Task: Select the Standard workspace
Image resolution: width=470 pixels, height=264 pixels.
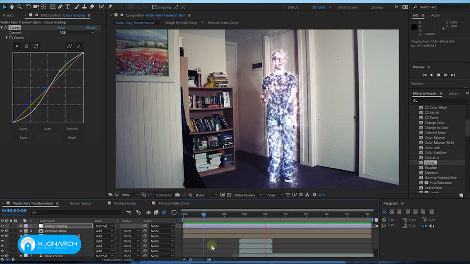Action: pos(318,7)
